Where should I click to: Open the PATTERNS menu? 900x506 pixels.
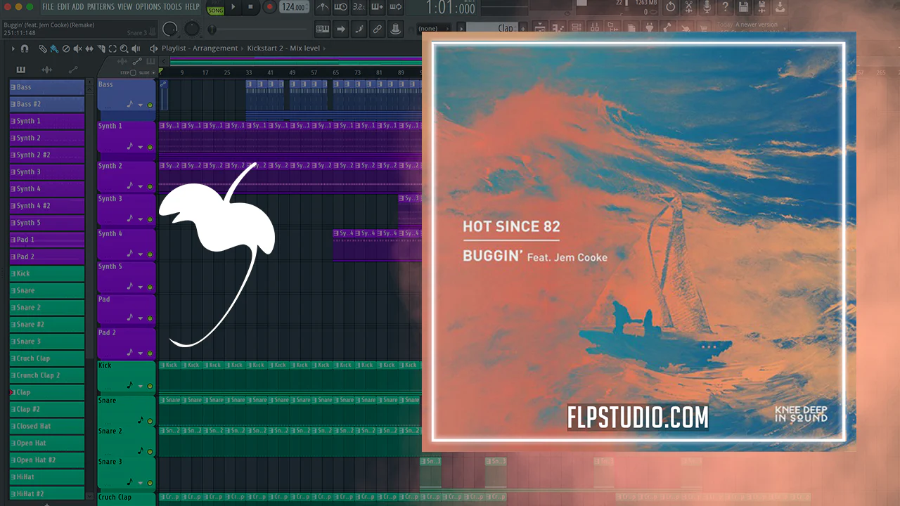[x=101, y=7]
